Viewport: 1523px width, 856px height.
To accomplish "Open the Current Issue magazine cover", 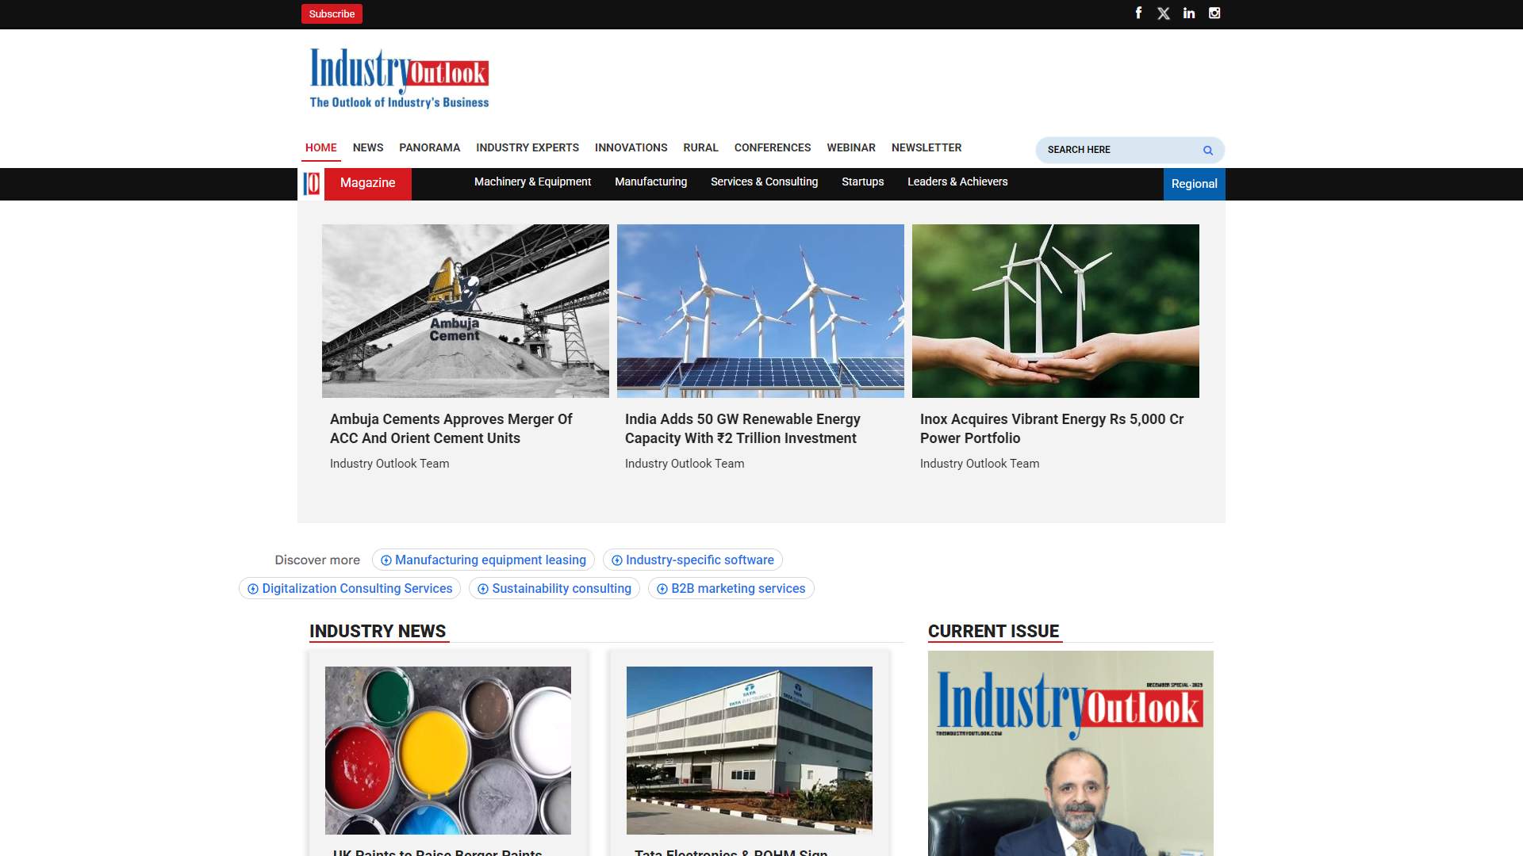I will 1070,753.
